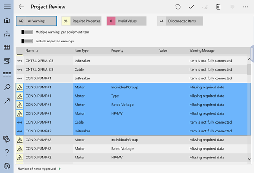The image size is (254, 173).
Task: Open the one-line diagram network icon
Action: [7, 34]
